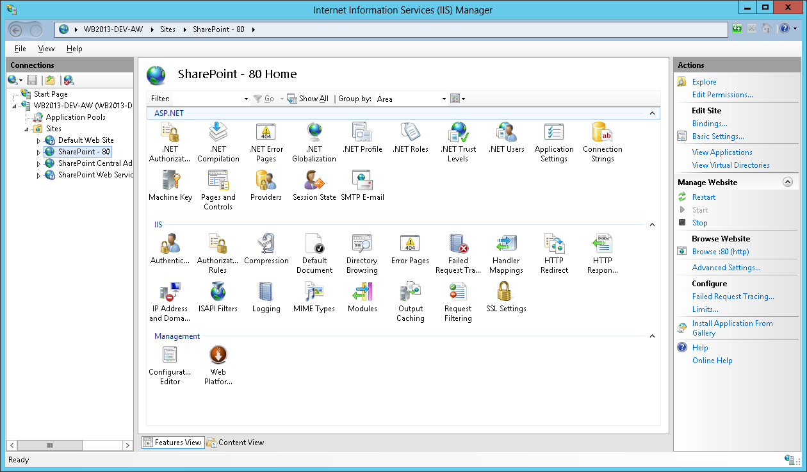Open Advanced Settings link
Viewport: 807px width, 472px height.
pos(726,268)
